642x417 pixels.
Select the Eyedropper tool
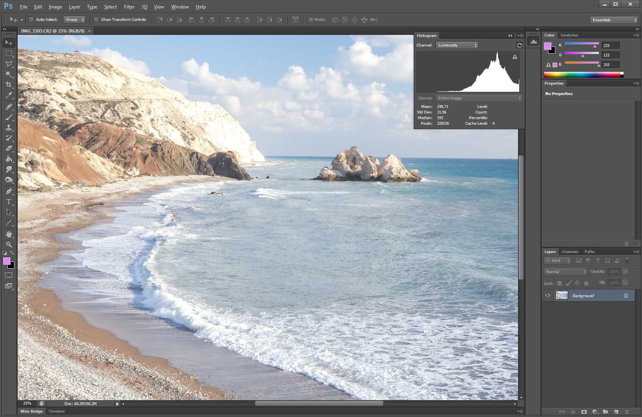tap(9, 95)
